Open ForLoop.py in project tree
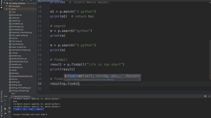 click(x=15, y=41)
